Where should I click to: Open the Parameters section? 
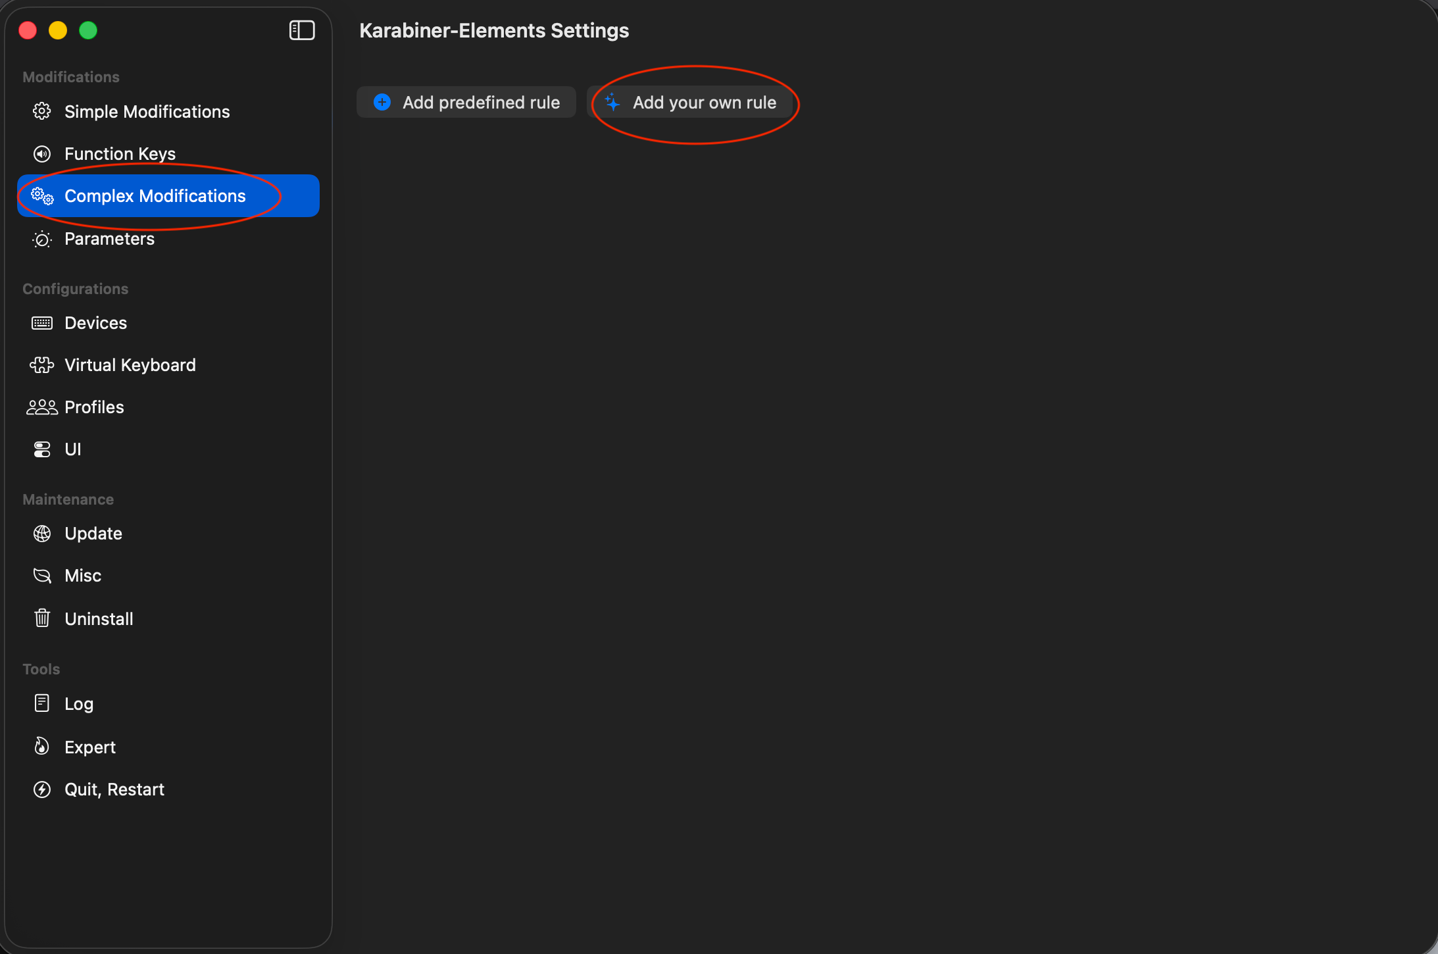(x=109, y=239)
